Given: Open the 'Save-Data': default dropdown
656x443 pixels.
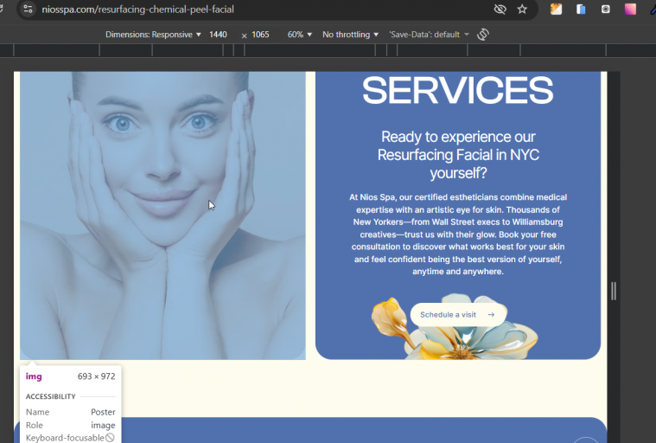Looking at the screenshot, I should [429, 35].
